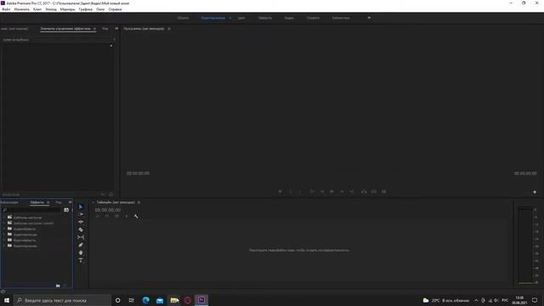
Task: Select the Hand tool
Action: click(81, 252)
